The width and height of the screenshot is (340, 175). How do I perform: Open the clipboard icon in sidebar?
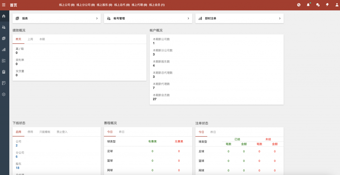[x=4, y=72]
